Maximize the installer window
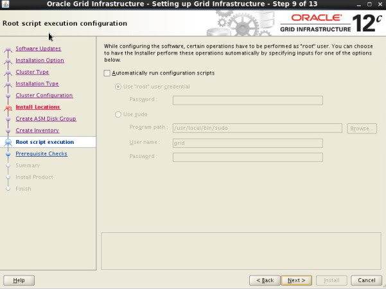This screenshot has width=386, height=289. 369,4
